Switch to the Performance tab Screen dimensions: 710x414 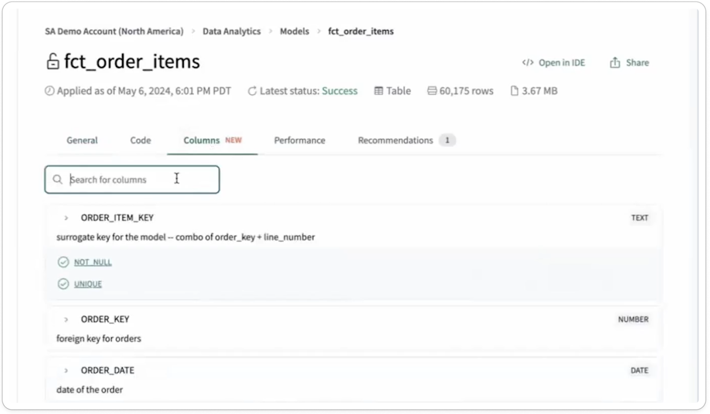tap(299, 140)
